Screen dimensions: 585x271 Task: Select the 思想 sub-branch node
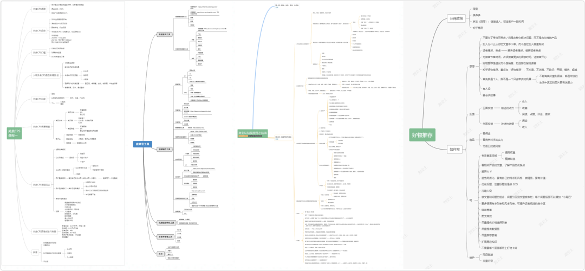(x=472, y=67)
